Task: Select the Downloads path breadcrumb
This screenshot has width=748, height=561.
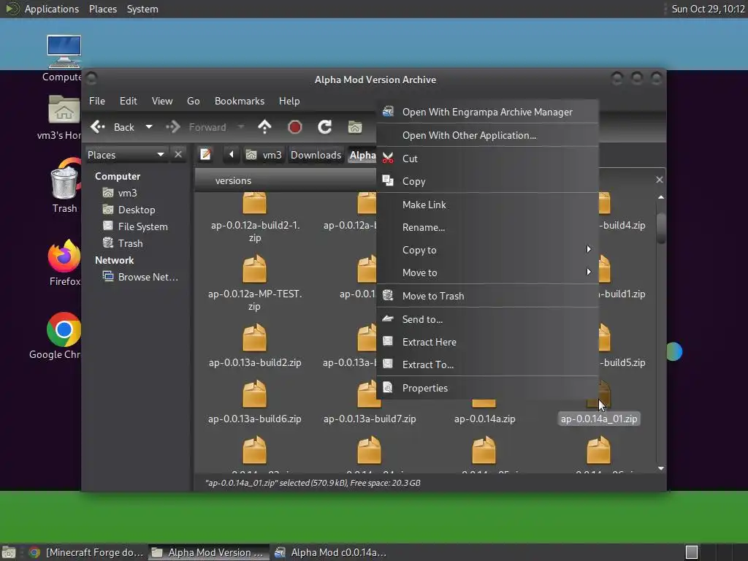Action: click(316, 155)
